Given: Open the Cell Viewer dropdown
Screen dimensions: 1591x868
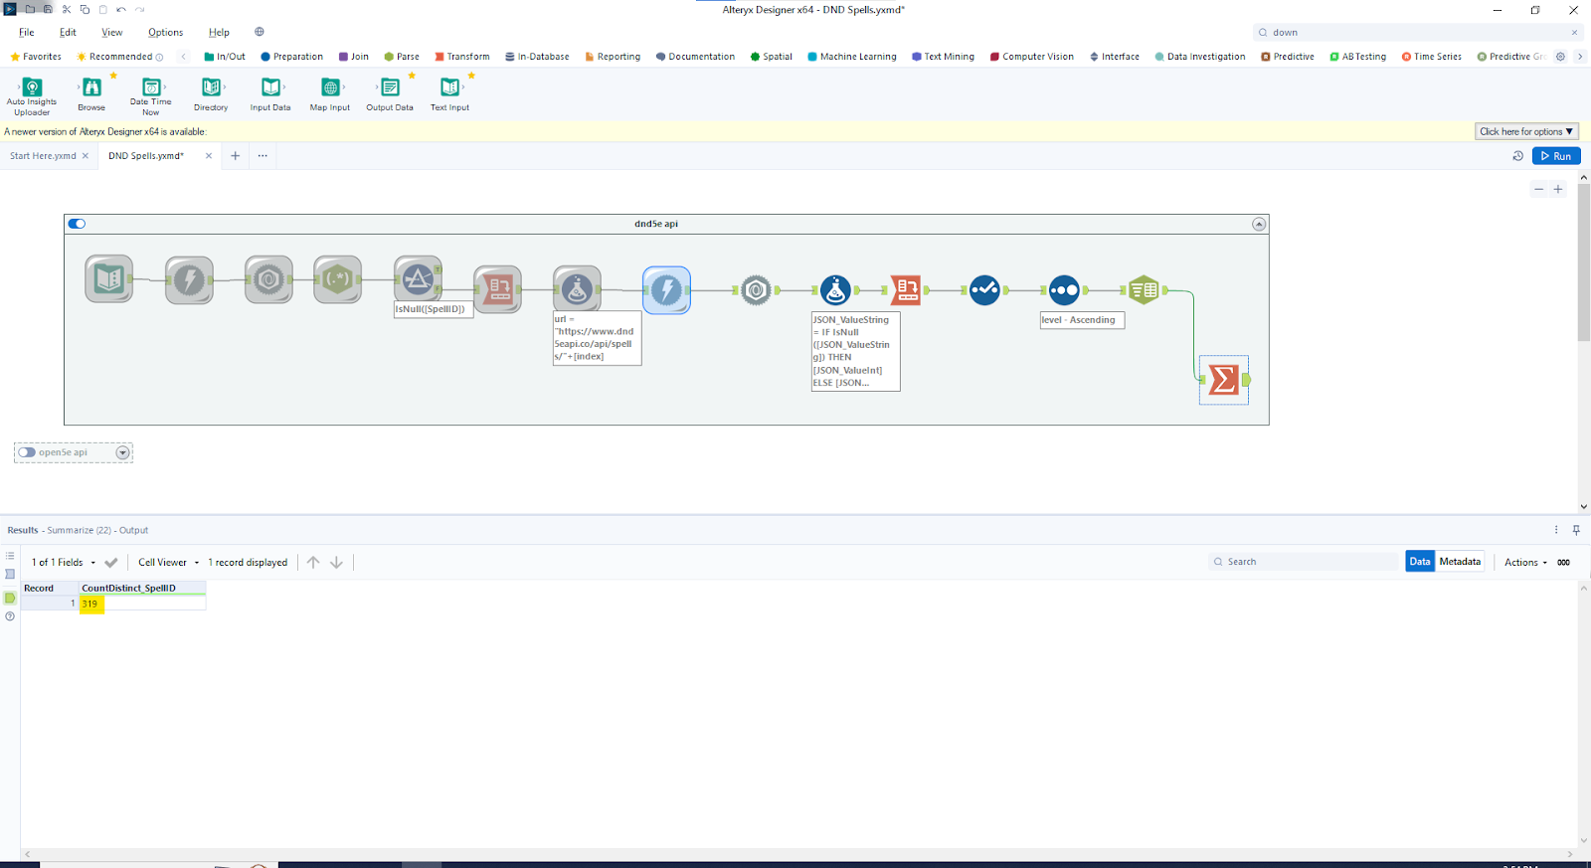Looking at the screenshot, I should 168,563.
